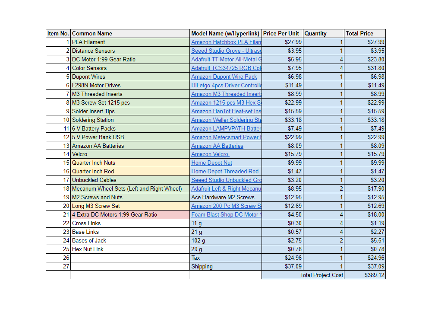Click the Model Name (w/Hyperlink) header
Screen dimensions: 432x335
(x=226, y=33)
